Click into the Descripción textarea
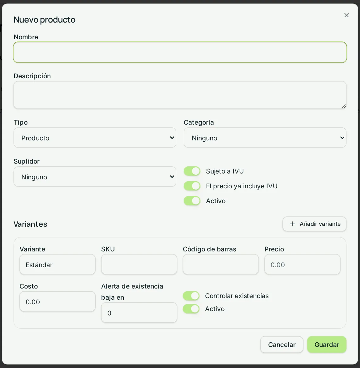Image resolution: width=360 pixels, height=368 pixels. point(180,95)
